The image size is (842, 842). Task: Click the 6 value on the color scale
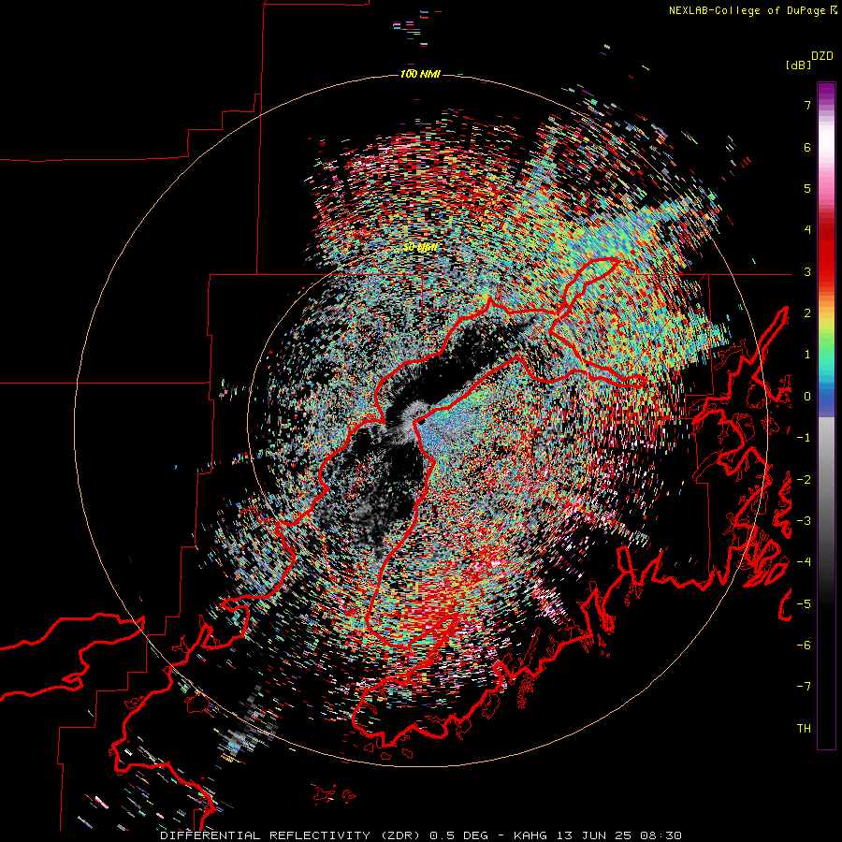click(x=807, y=147)
